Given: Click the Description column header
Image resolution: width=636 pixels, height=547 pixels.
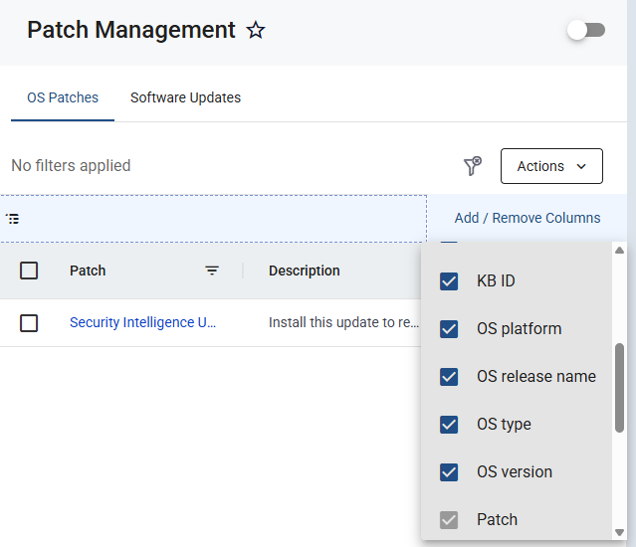Looking at the screenshot, I should 305,271.
